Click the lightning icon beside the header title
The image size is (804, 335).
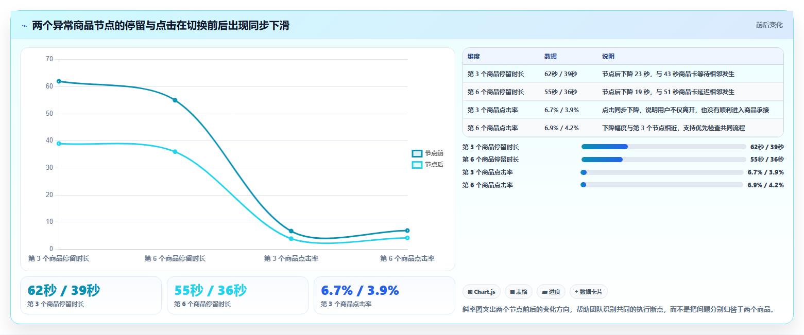(x=24, y=26)
